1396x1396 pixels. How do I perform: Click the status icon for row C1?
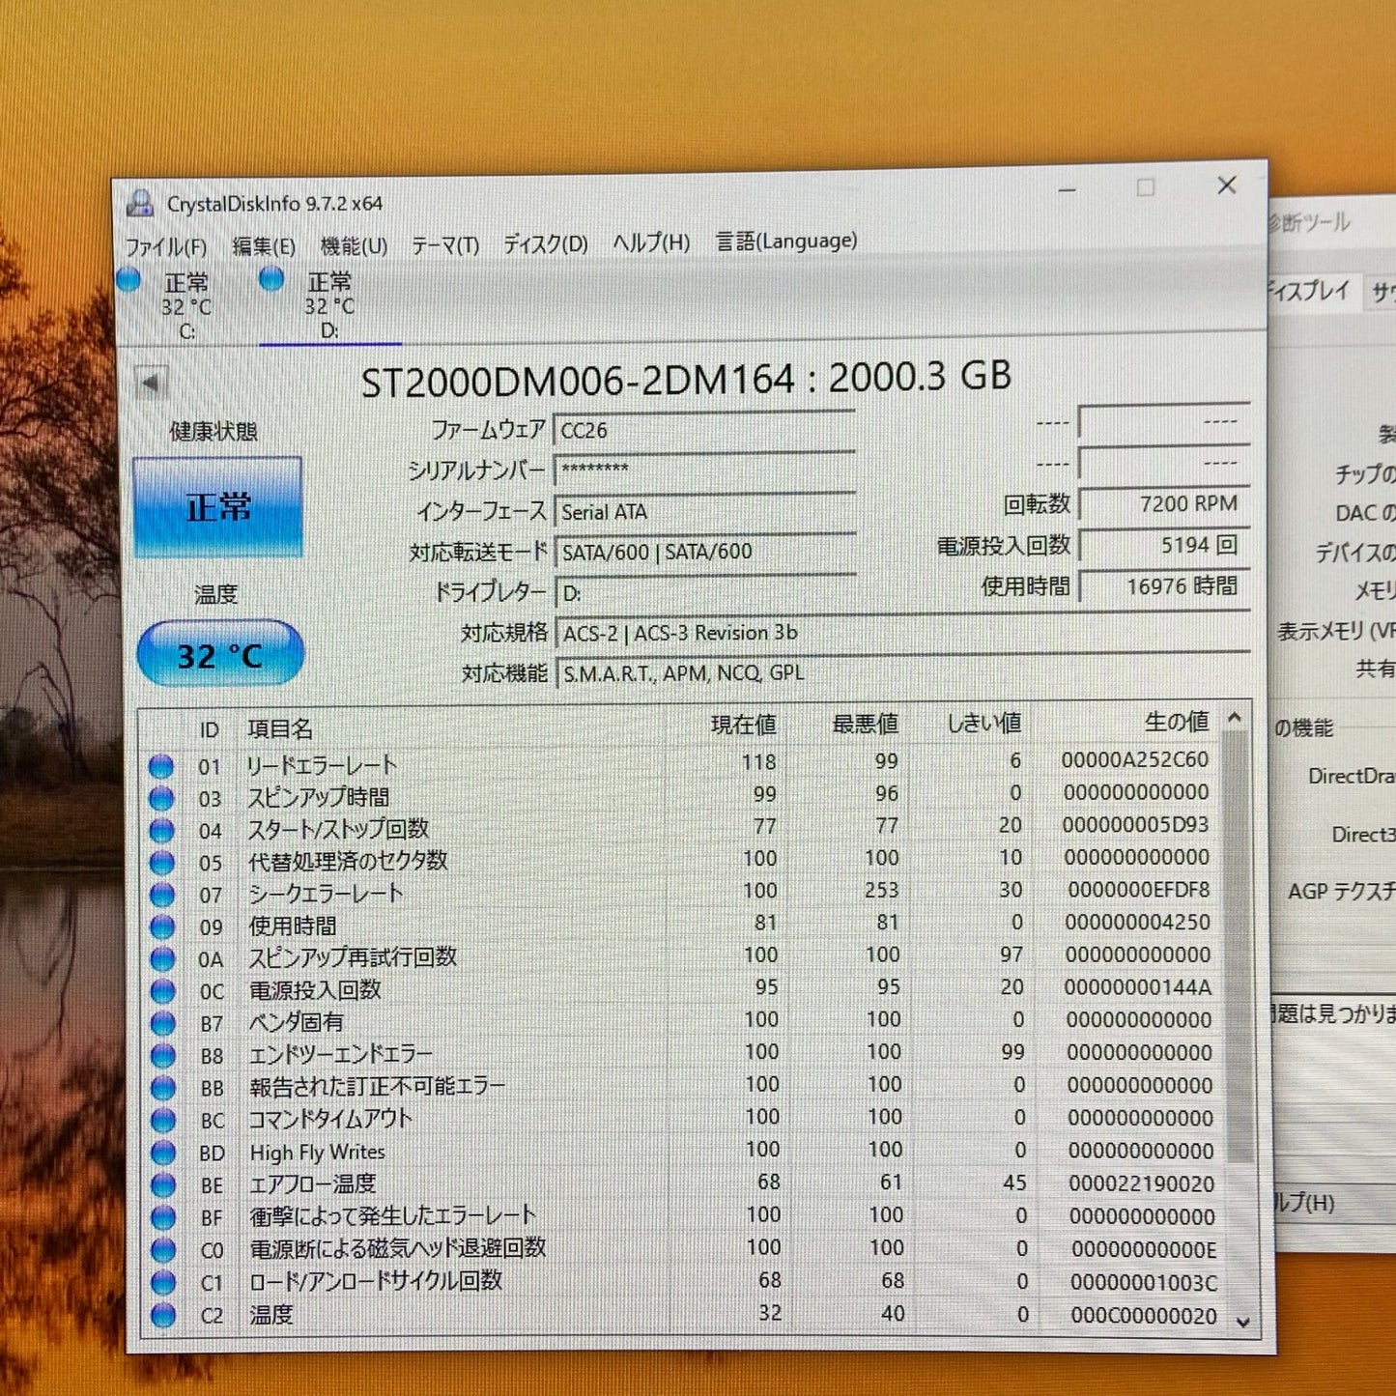coord(163,1283)
